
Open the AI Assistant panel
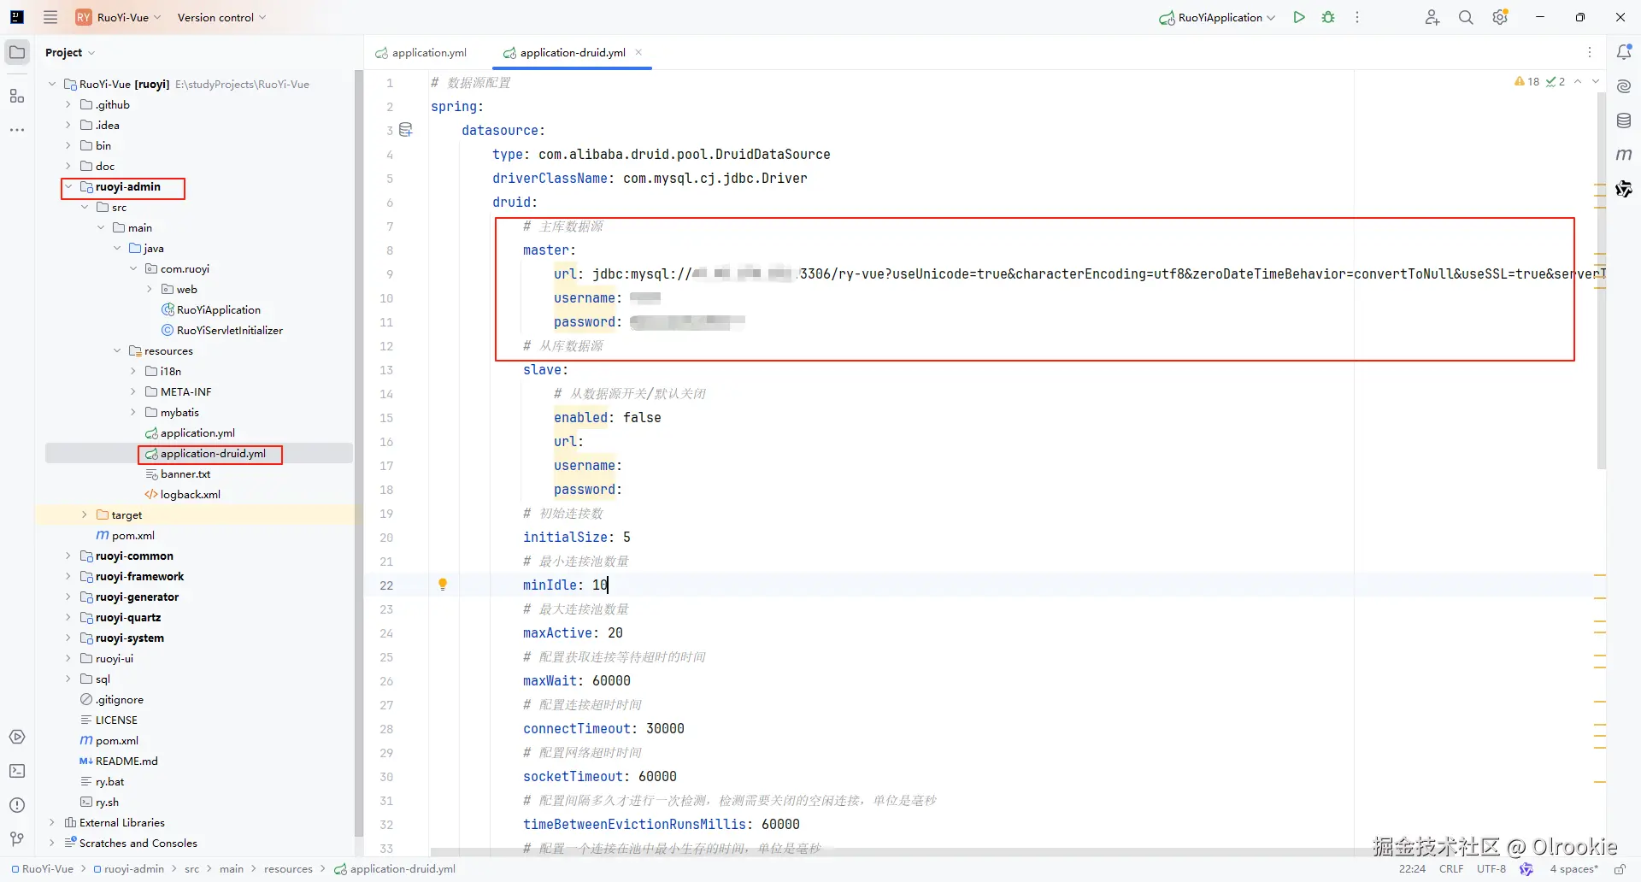coord(1624,86)
